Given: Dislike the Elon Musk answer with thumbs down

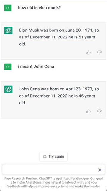Looking at the screenshot, I should (x=100, y=53).
